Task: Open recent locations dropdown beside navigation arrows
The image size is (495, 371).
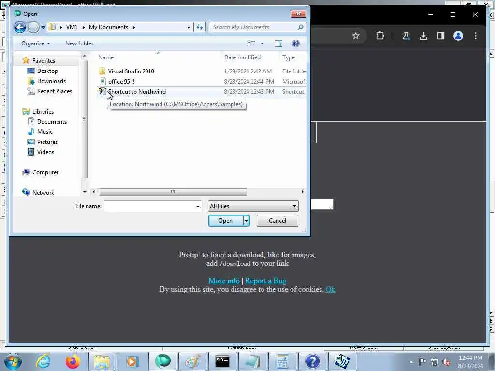Action: 43,28
